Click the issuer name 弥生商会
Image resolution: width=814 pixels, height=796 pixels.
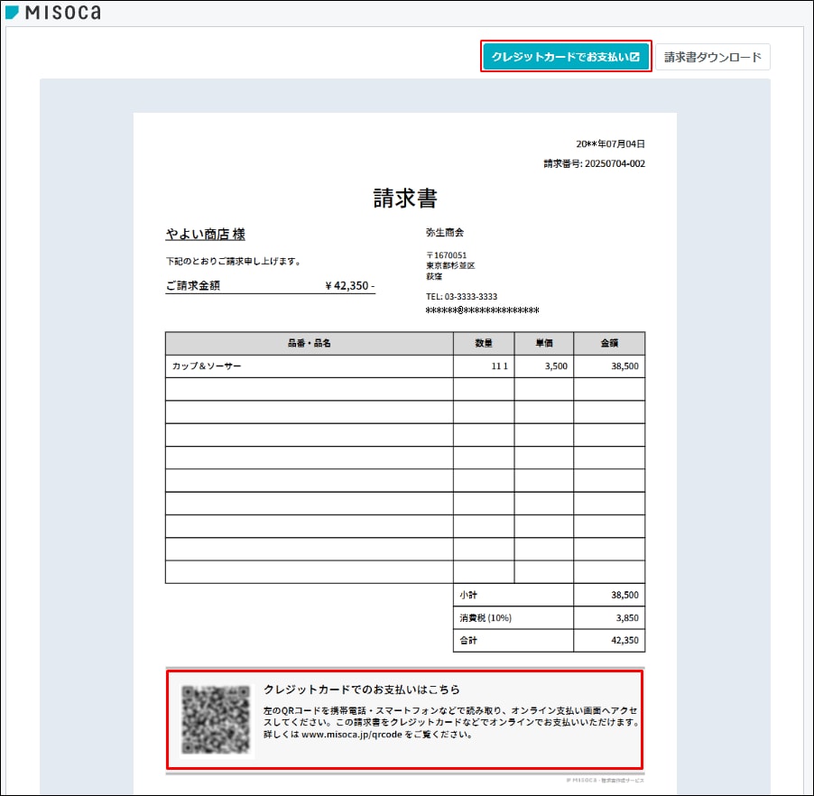click(x=445, y=232)
